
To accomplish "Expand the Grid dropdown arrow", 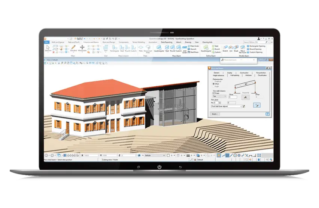I will pos(106,53).
